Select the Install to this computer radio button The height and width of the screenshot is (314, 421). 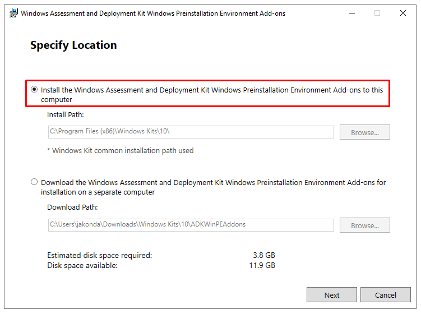click(x=34, y=89)
